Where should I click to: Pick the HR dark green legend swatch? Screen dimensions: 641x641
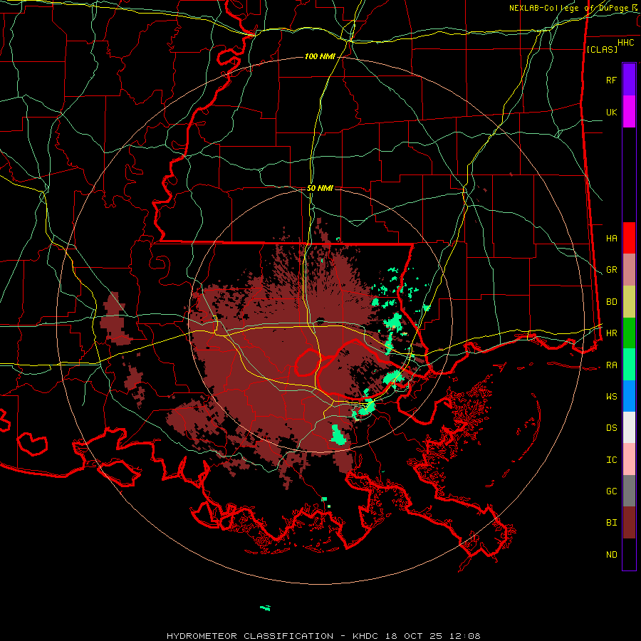coord(629,333)
